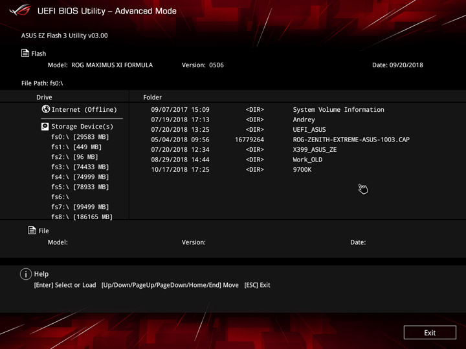Click the date 07/20/2018 12:34
Viewport: 466px width, 349px height.
coord(180,149)
